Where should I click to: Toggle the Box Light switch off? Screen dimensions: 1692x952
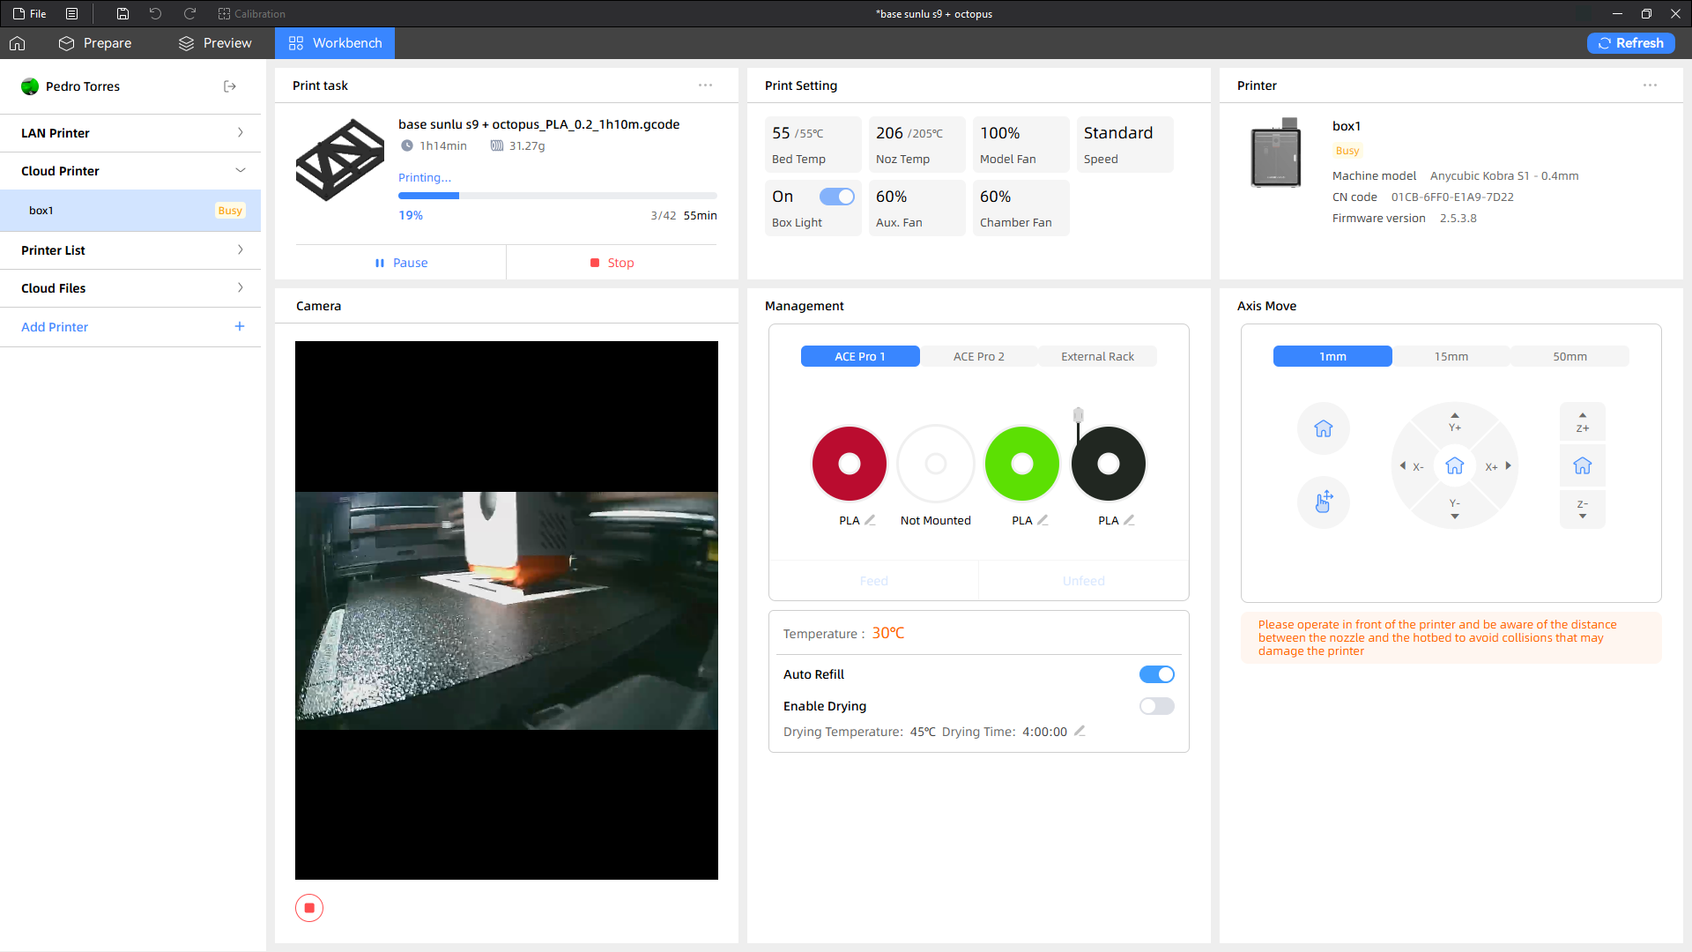[836, 197]
